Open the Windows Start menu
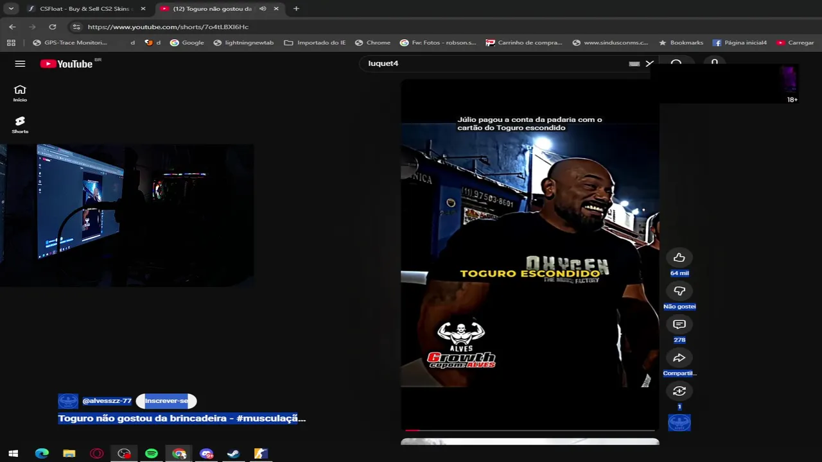822x462 pixels. click(x=13, y=454)
